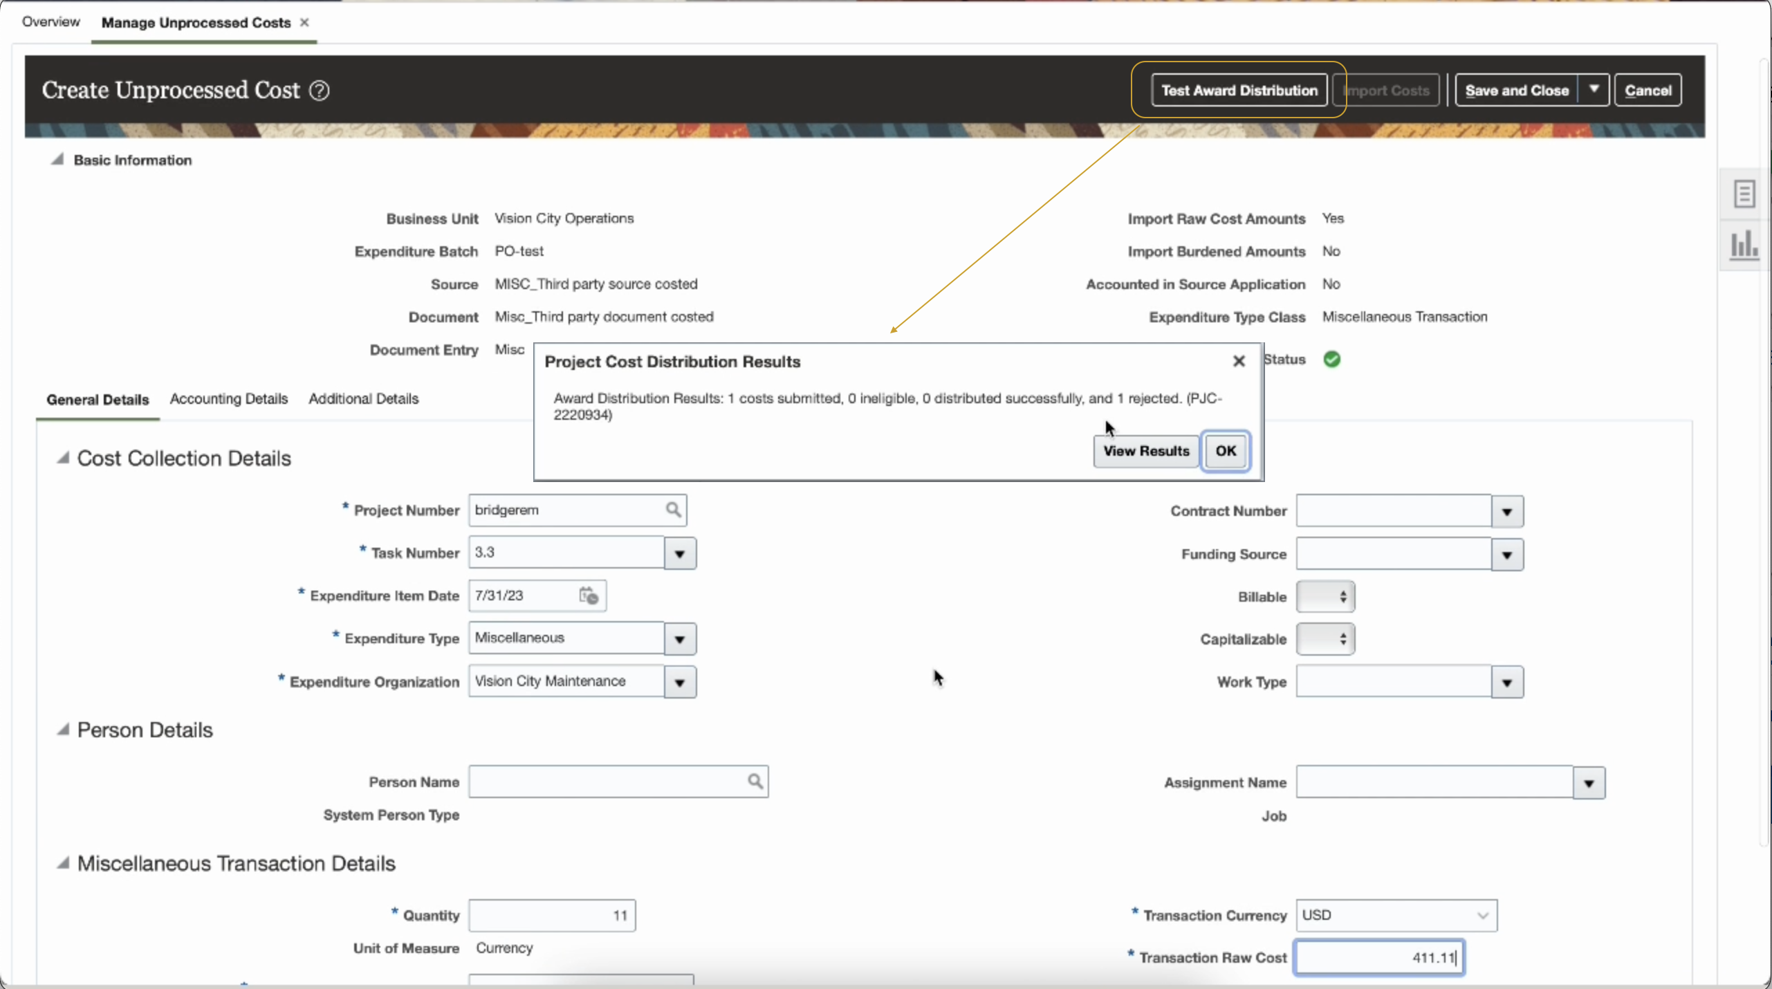The width and height of the screenshot is (1772, 989).
Task: Click the help question mark icon
Action: click(319, 91)
